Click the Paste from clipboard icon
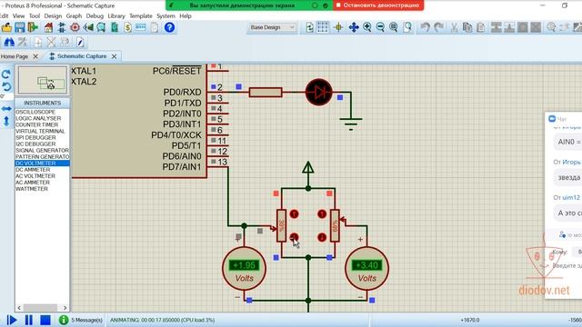 tap(481, 27)
